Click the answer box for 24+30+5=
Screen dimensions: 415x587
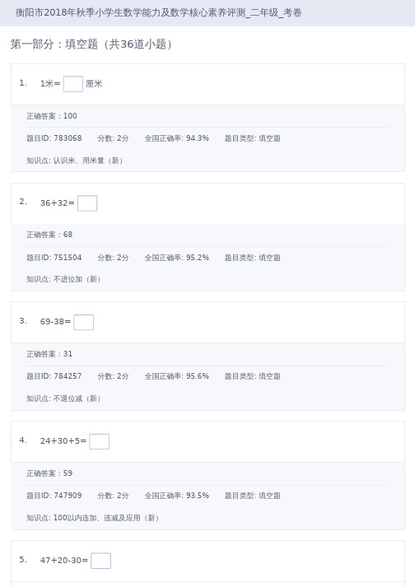100,442
